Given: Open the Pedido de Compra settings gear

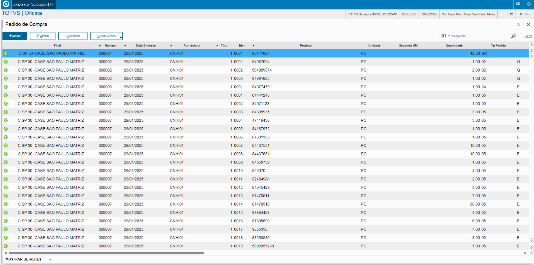Looking at the screenshot, I should pyautogui.click(x=518, y=24).
